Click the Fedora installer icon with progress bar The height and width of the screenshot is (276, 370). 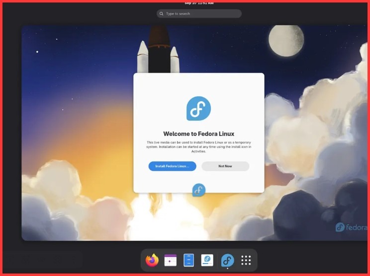coord(207,260)
